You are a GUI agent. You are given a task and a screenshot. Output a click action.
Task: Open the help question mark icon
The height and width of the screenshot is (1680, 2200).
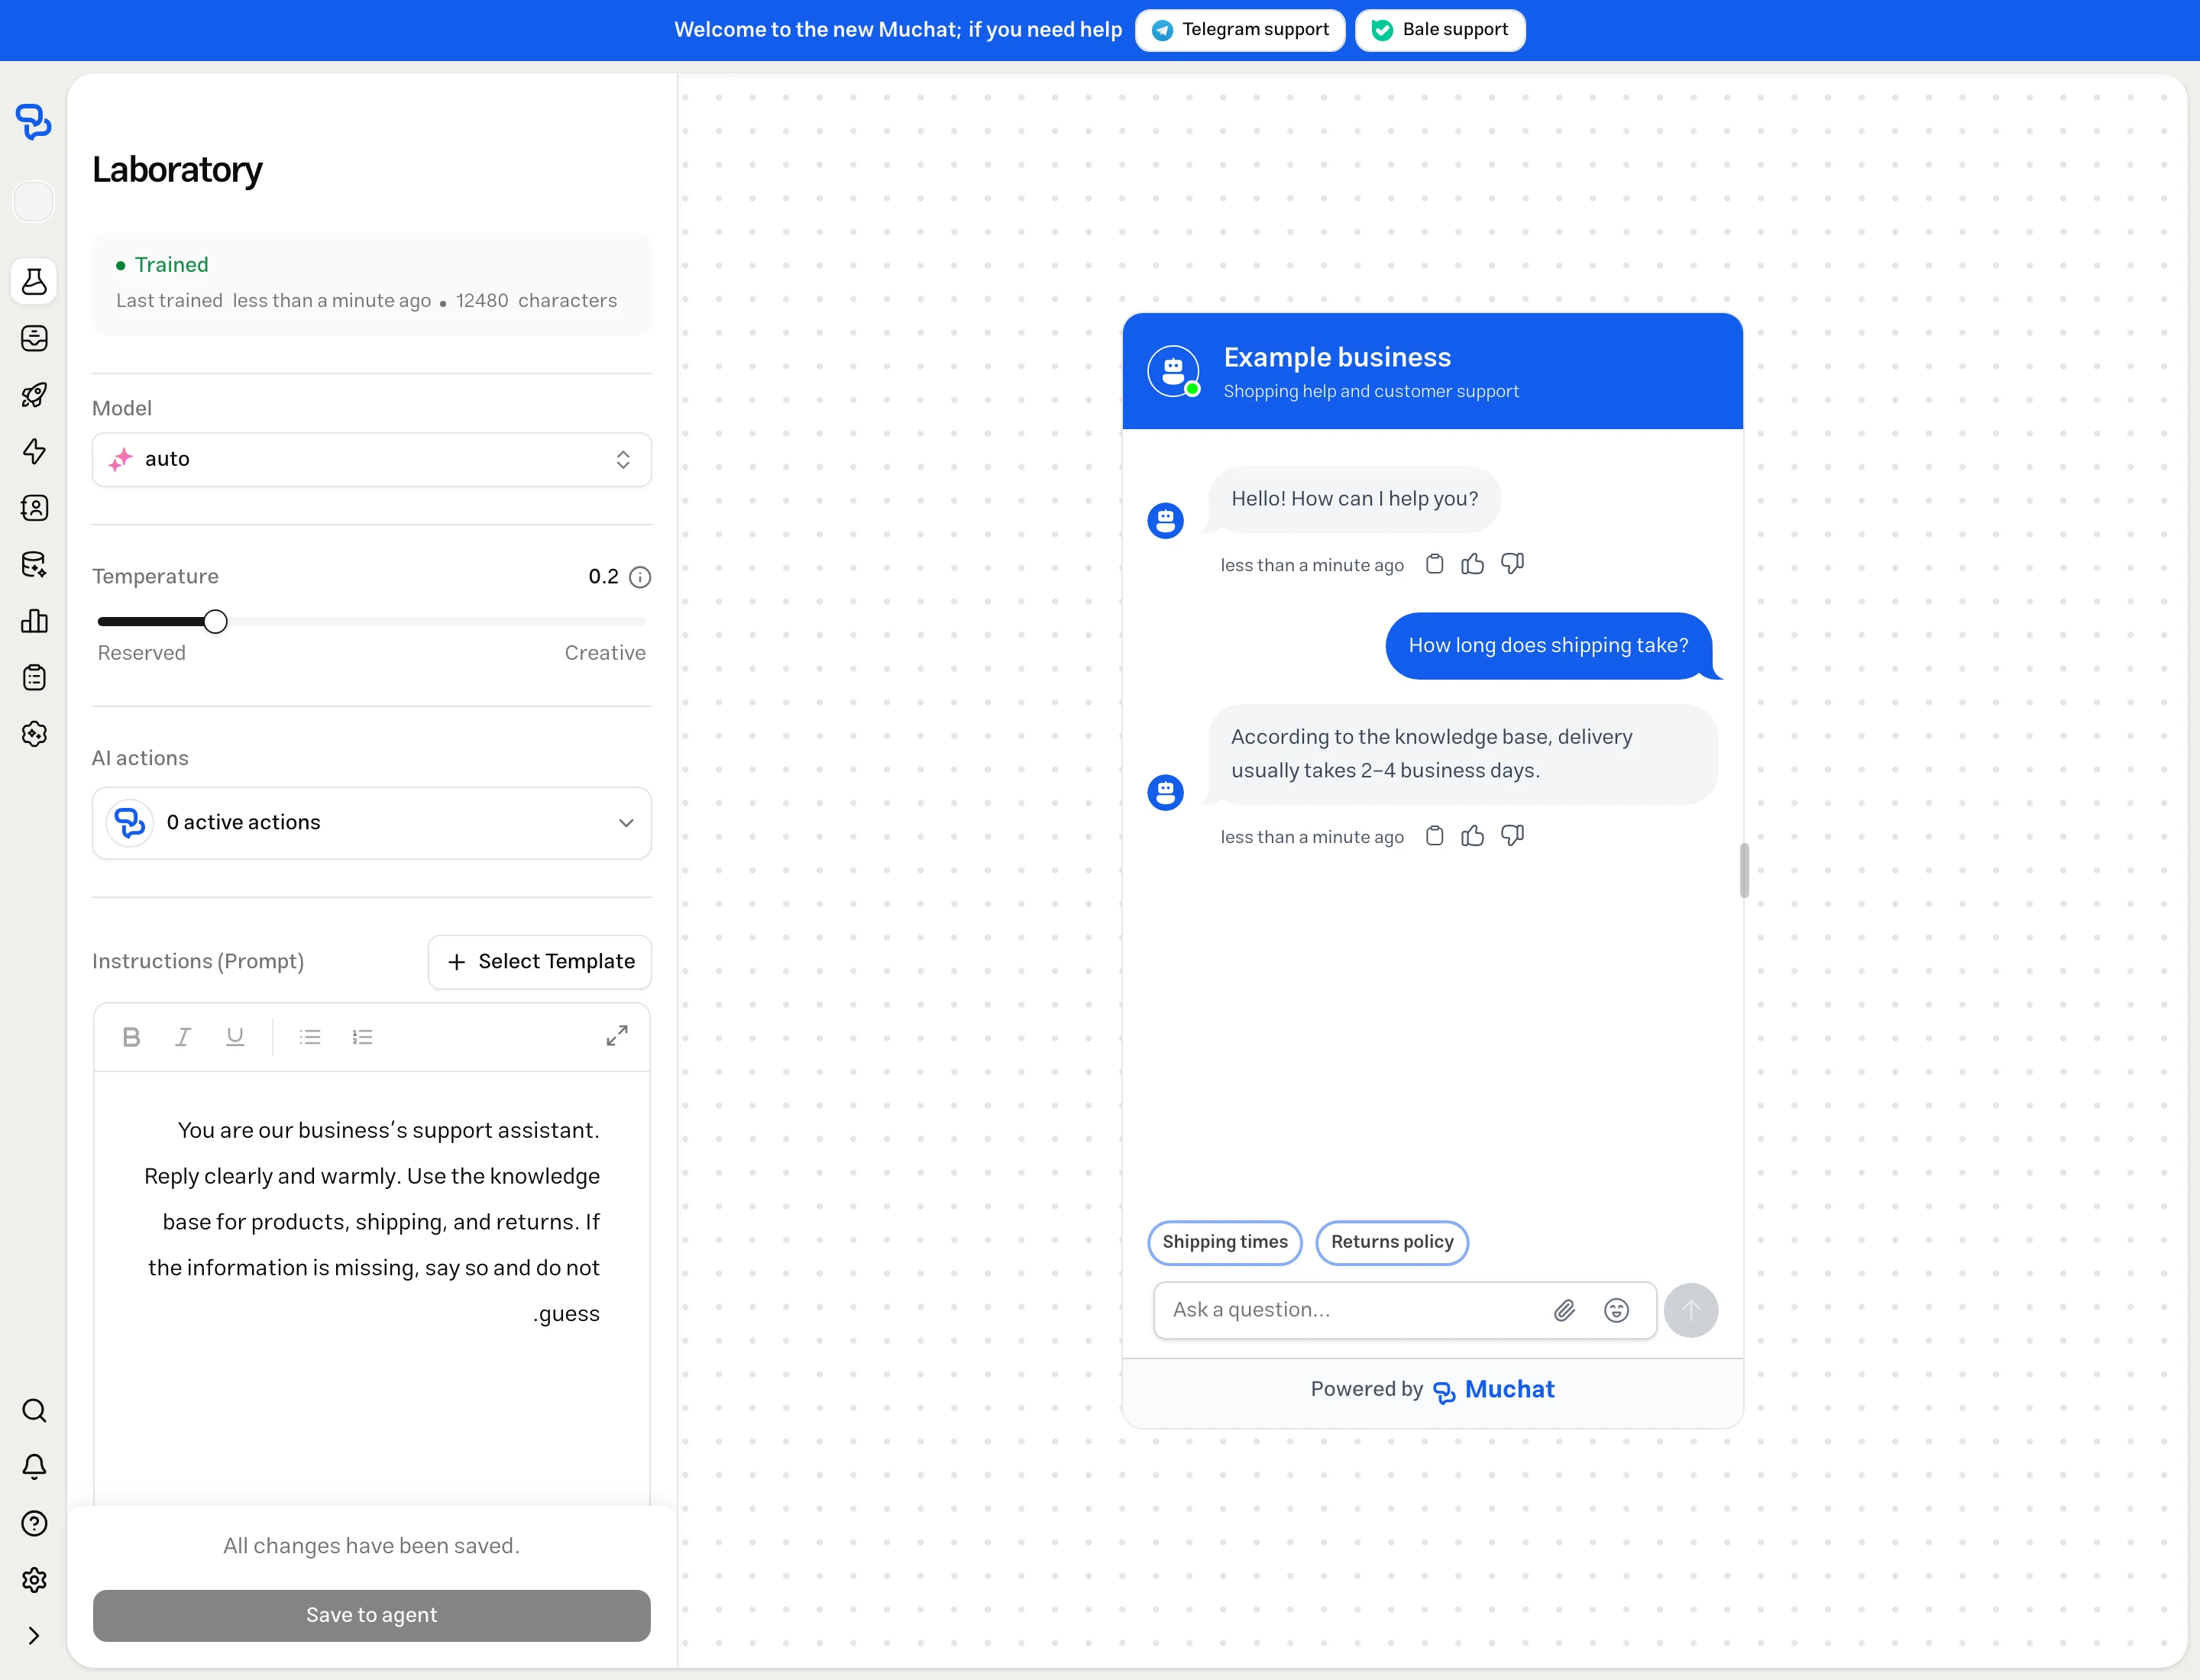(x=34, y=1524)
